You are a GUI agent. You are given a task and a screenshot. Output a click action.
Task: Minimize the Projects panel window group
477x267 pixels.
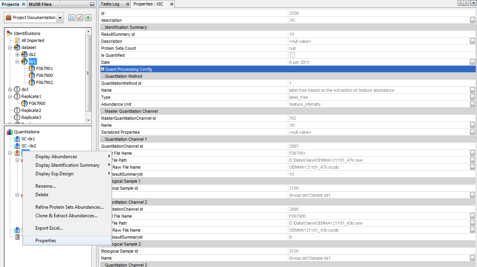pos(92,4)
